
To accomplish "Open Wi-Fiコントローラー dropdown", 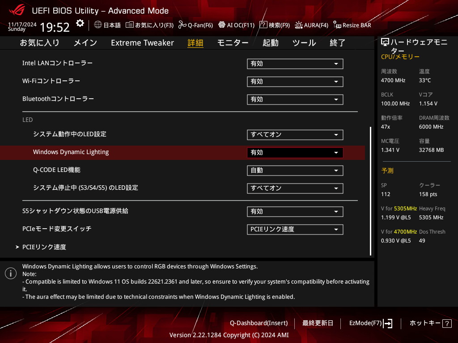I will click(x=295, y=82).
